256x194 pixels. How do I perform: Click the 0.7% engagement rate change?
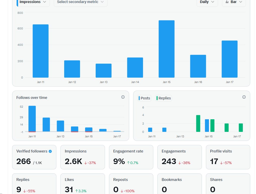[133, 163]
